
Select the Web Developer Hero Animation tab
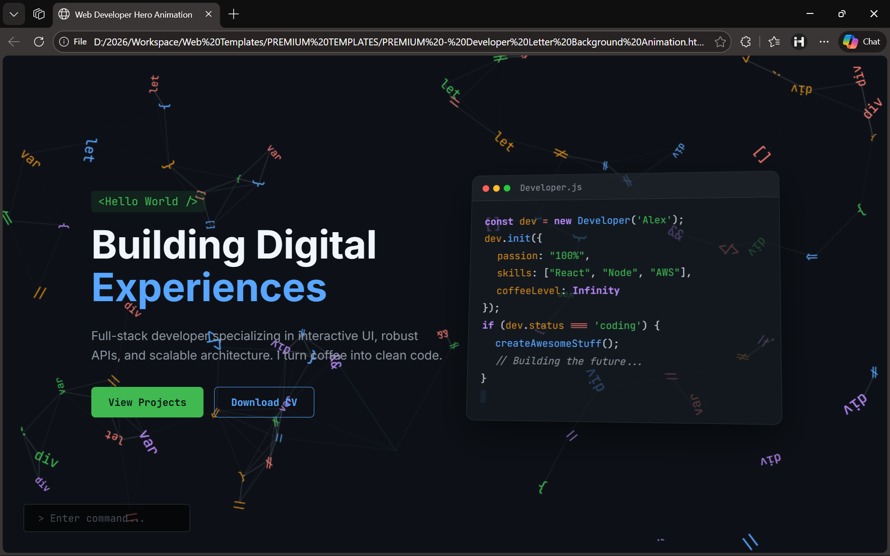[x=133, y=14]
